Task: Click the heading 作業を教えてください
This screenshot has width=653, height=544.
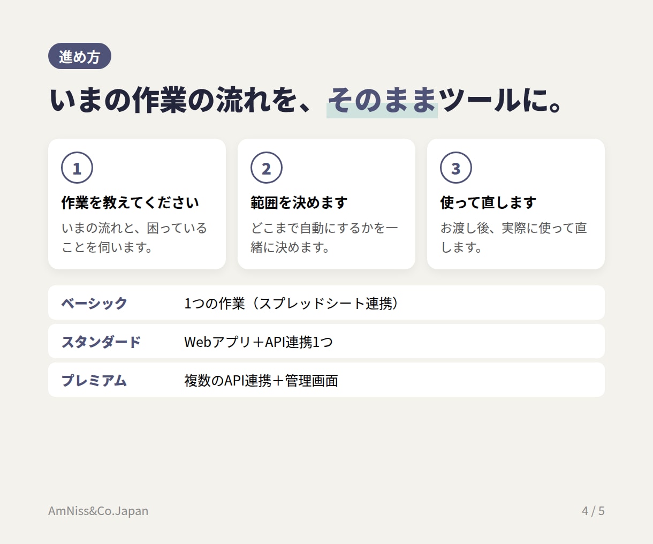Action: 130,202
